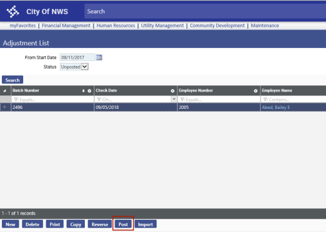Open Employee Number column settings gear
This screenshot has height=232, width=326.
(255, 91)
